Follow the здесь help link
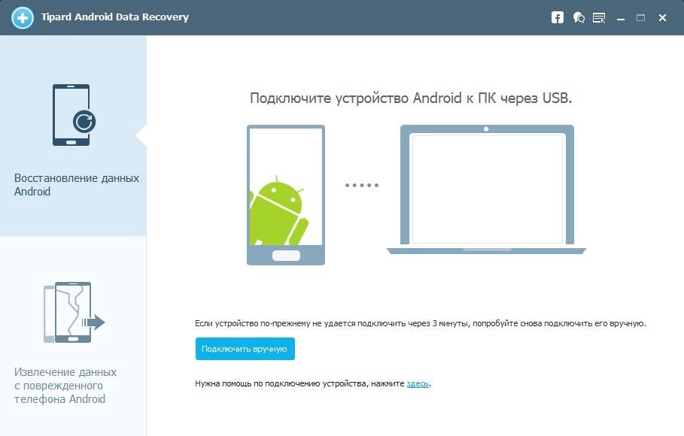 pos(418,383)
